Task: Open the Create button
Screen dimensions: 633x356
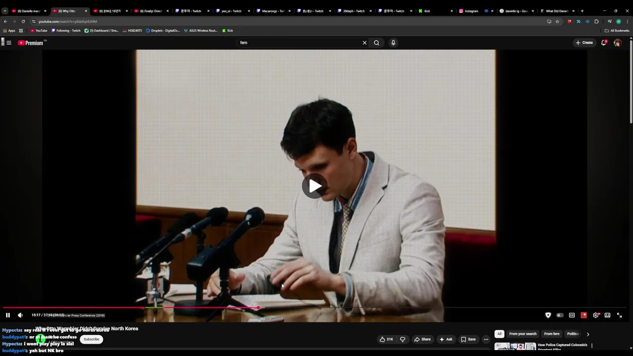Action: (584, 43)
